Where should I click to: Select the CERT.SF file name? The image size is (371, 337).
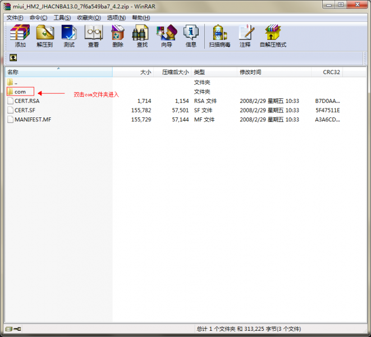pyautogui.click(x=25, y=110)
